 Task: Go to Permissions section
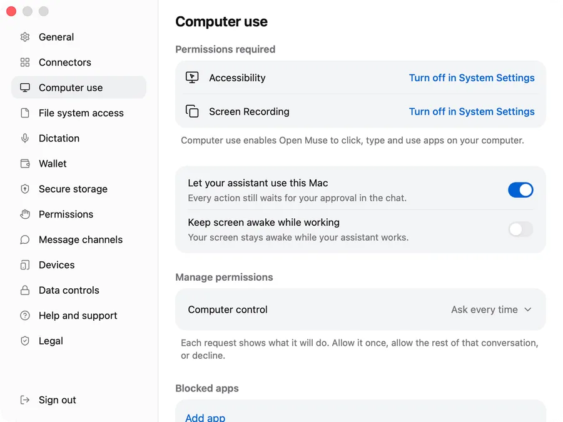pyautogui.click(x=79, y=214)
